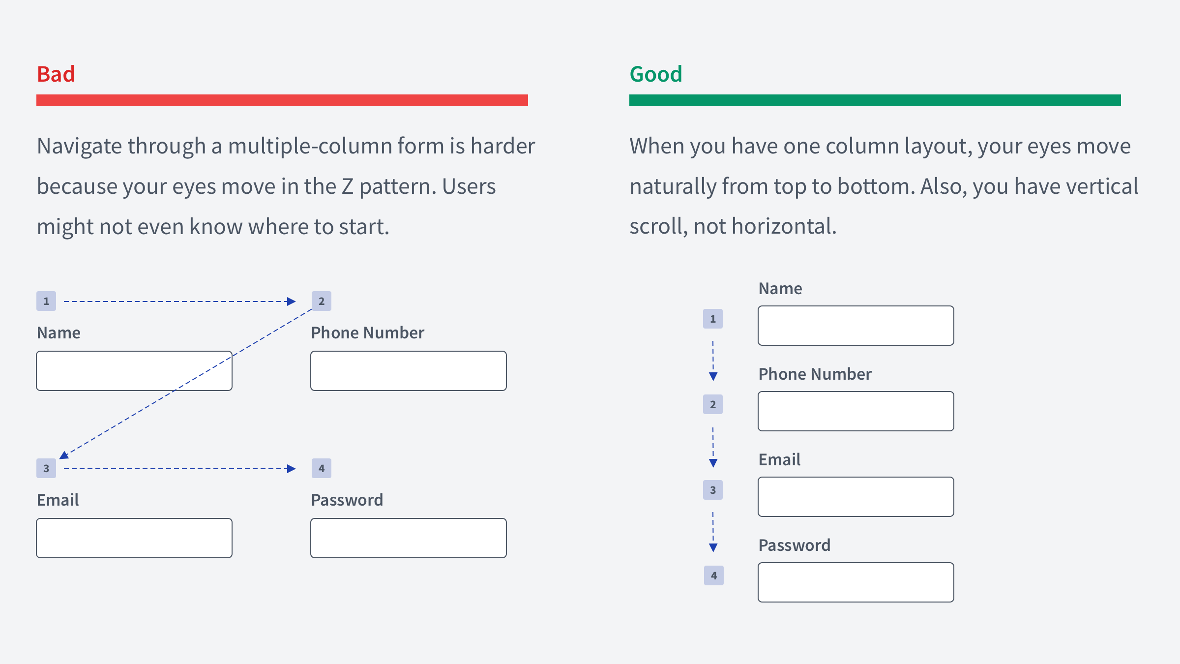This screenshot has width=1180, height=664.
Task: Focus the Phone Number field in the two-column form
Action: coord(409,371)
